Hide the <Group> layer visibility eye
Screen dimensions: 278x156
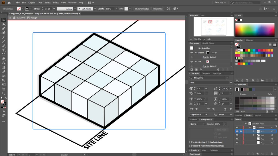(x=237, y=127)
